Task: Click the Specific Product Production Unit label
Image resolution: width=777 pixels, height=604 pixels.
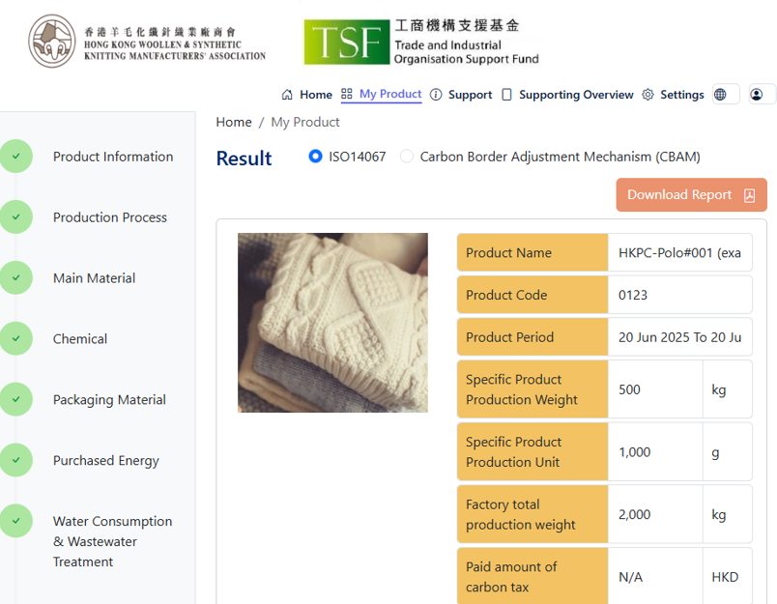Action: [x=532, y=452]
